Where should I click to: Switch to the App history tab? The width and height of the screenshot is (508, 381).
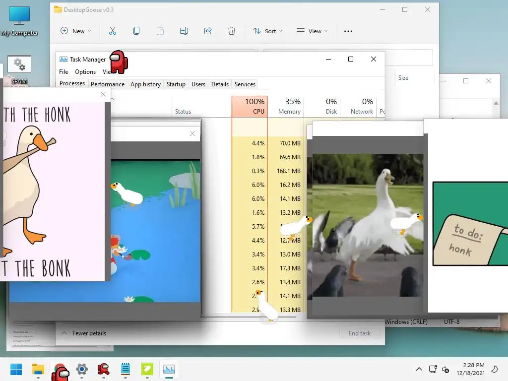coord(145,84)
